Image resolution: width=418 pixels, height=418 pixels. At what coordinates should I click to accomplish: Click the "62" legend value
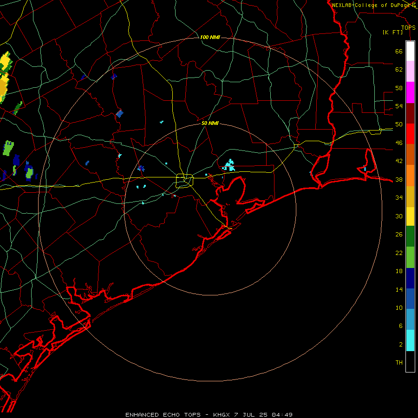[399, 70]
